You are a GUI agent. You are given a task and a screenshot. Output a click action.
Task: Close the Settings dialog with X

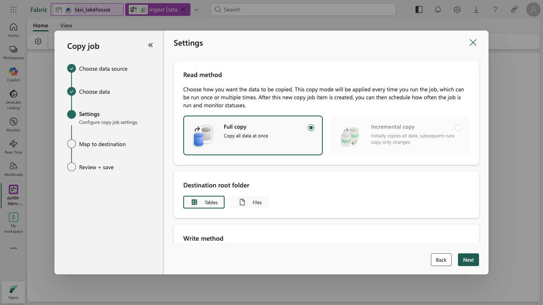pyautogui.click(x=473, y=42)
